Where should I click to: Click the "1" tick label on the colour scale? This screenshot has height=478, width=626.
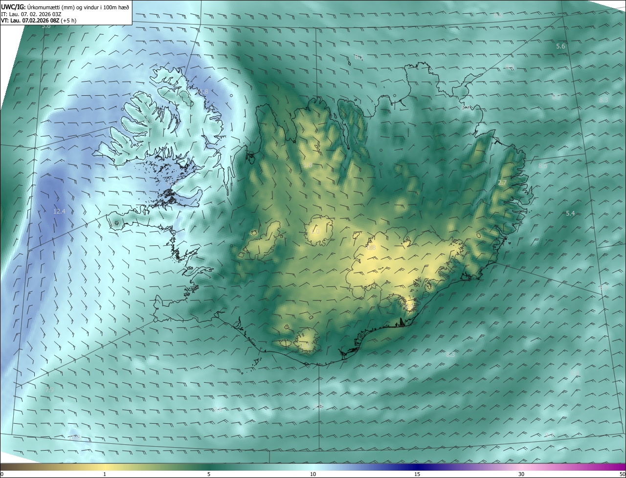[105, 474]
